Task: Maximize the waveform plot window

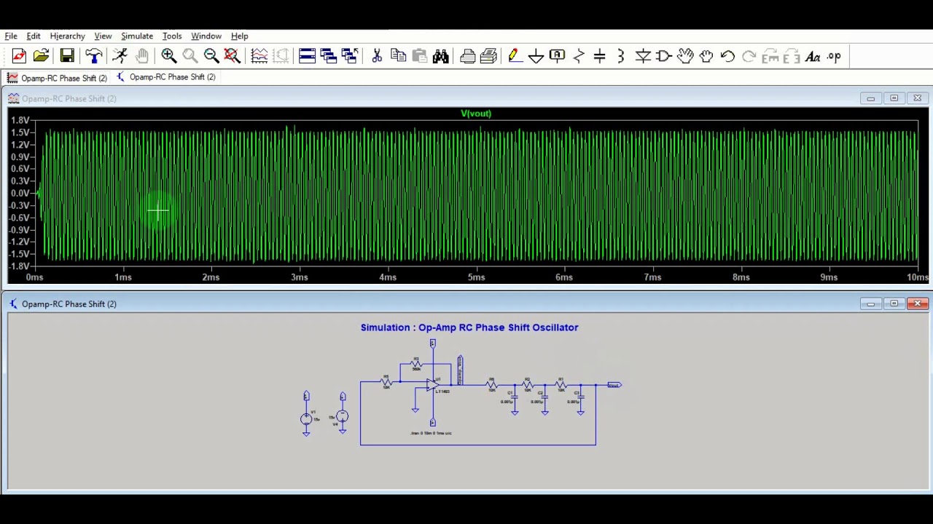Action: click(894, 98)
